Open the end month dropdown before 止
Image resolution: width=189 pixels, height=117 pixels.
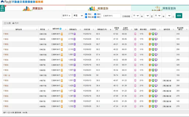169,16
